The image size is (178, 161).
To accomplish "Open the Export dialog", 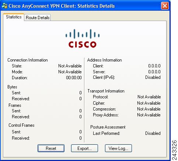I will click(84, 148).
